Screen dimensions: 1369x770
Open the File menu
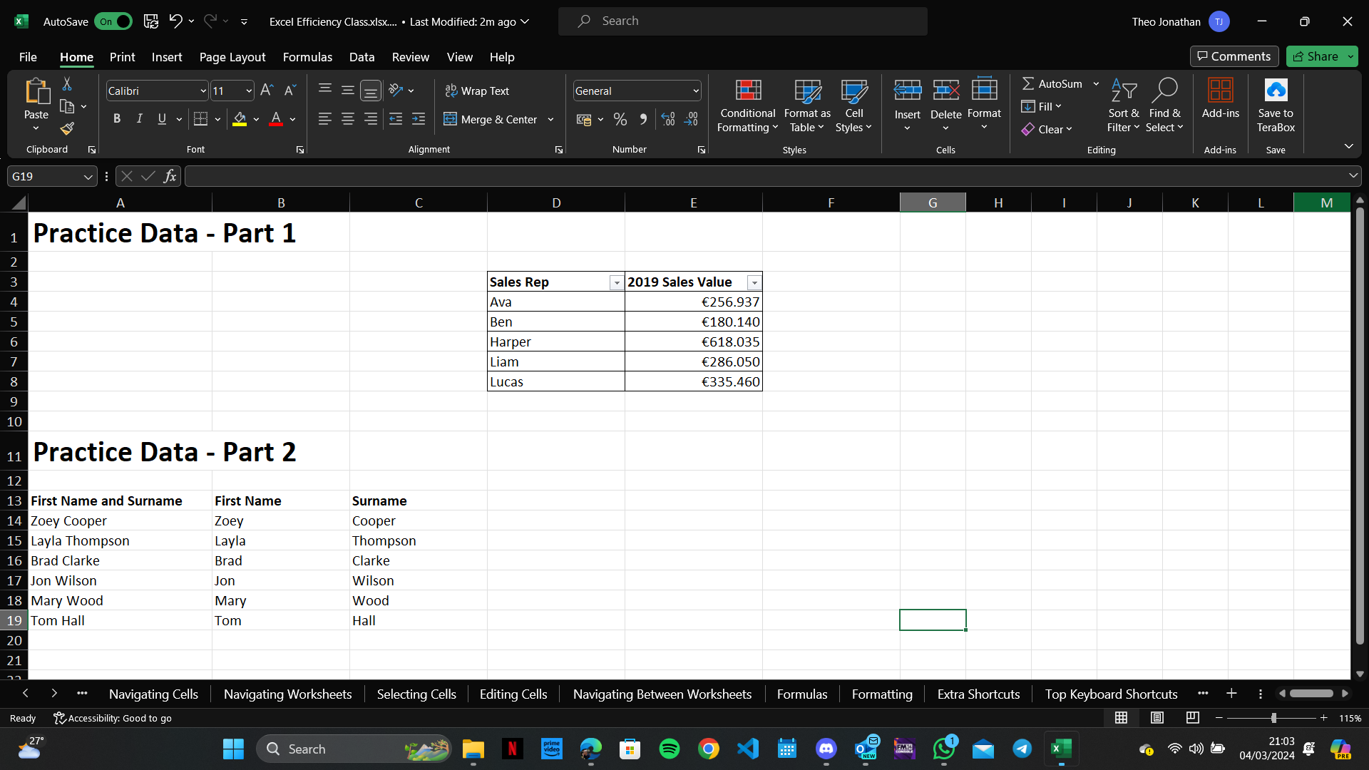[28, 57]
